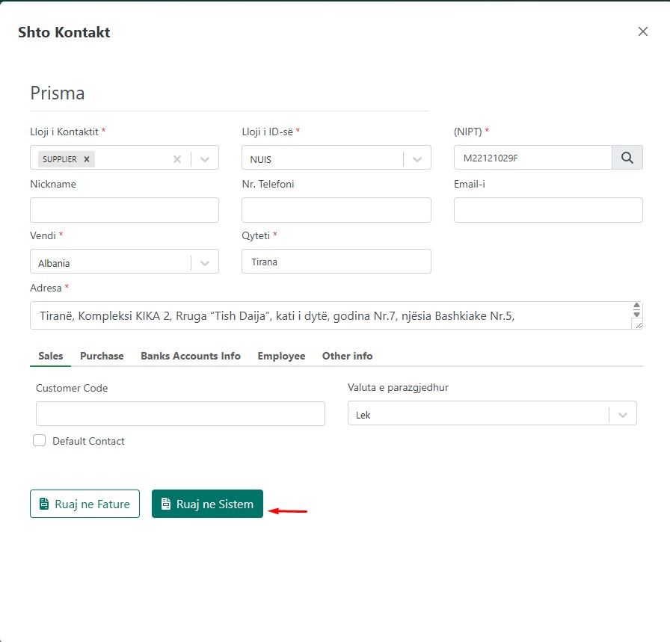Enable the Default Contact checkbox
The width and height of the screenshot is (670, 642).
[x=40, y=441]
